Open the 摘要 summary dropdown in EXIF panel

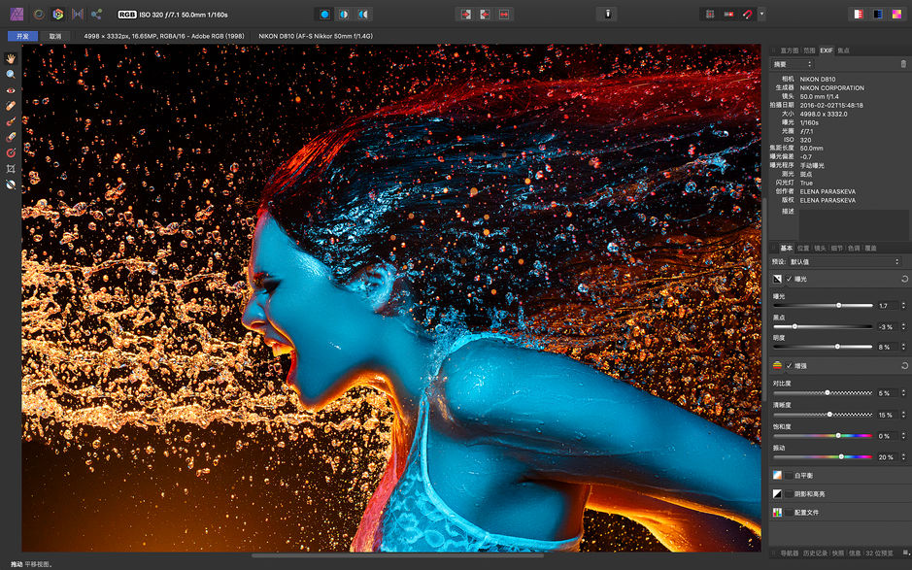point(792,63)
